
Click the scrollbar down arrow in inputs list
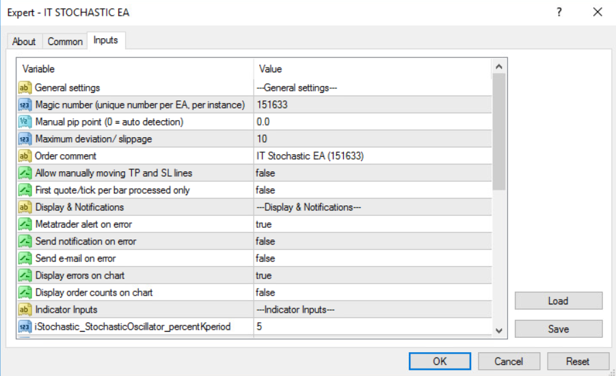498,330
